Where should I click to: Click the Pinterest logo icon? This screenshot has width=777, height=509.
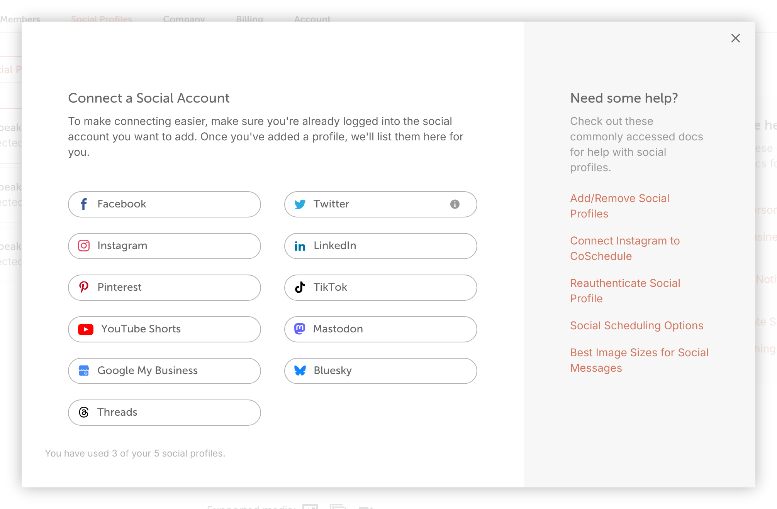(84, 287)
